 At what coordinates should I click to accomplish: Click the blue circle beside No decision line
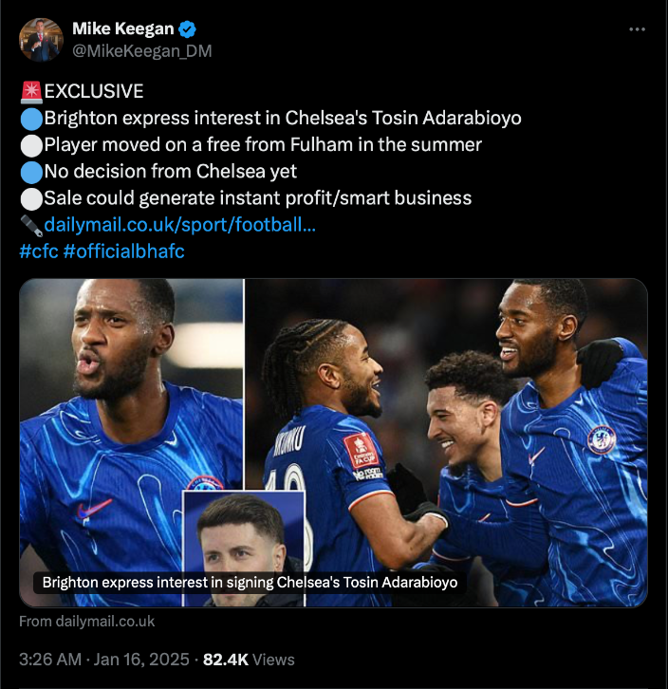(x=31, y=172)
